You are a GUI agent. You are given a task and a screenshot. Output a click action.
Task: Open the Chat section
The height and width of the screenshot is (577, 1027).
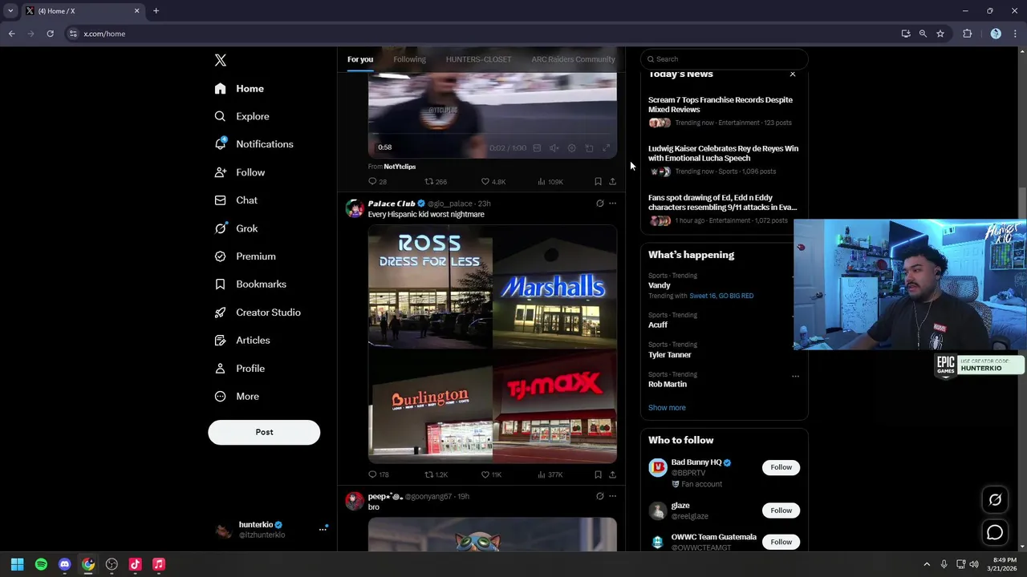236,200
